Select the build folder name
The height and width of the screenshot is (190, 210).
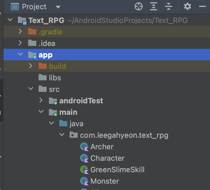click(x=58, y=66)
